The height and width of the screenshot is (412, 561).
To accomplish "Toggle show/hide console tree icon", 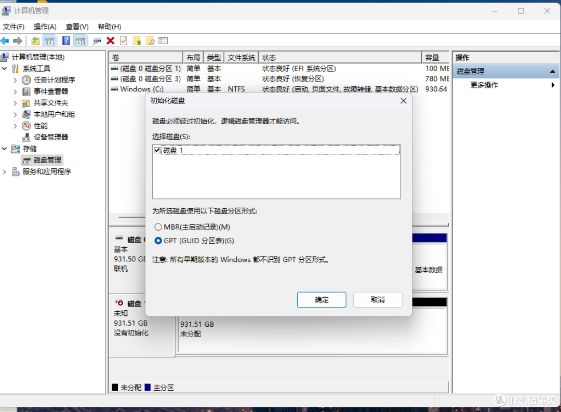I will pos(49,41).
